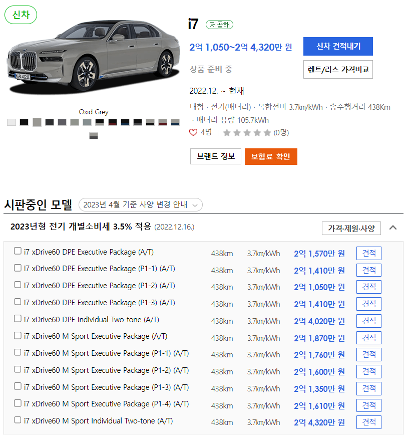Click 견적 for the 2억 1,610만 원 trim
The height and width of the screenshot is (439, 407).
(x=368, y=405)
